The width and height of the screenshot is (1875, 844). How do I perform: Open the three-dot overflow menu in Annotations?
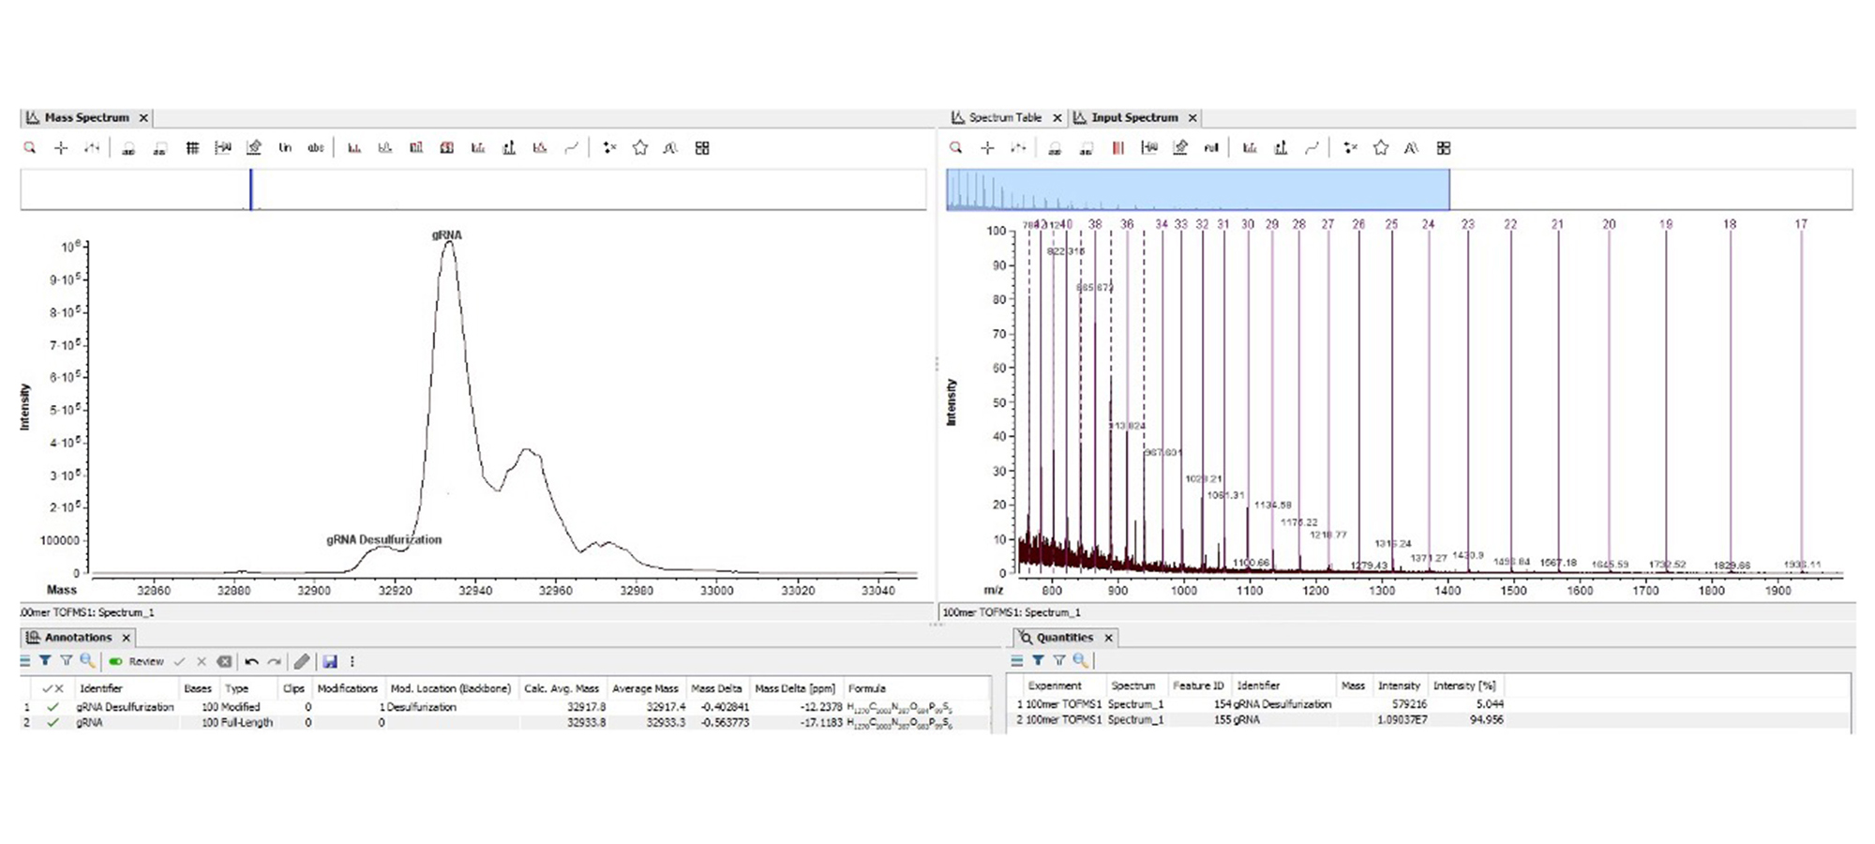352,662
